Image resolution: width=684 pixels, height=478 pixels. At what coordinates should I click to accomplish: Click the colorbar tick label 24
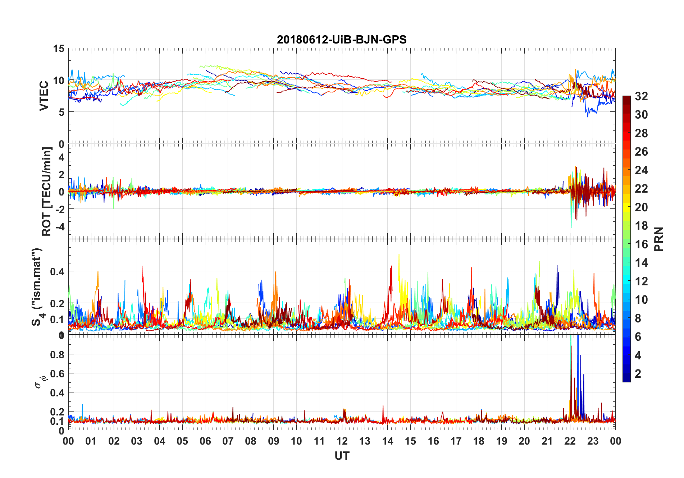(642, 170)
